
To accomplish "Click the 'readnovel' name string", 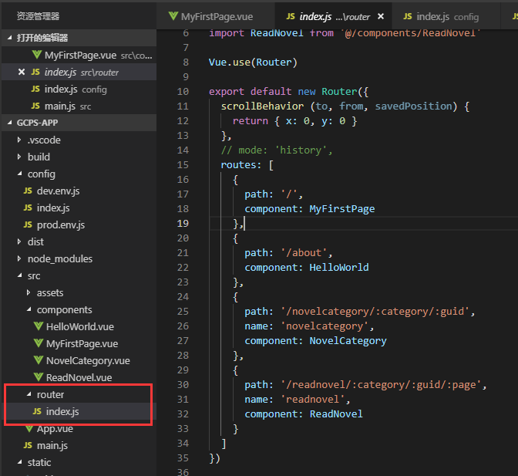I will pos(312,400).
